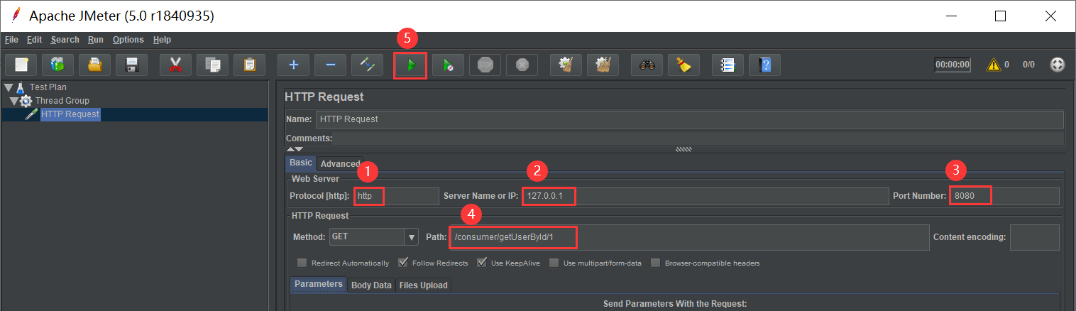Toggle Use KeepAlive checkbox
Image resolution: width=1076 pixels, height=311 pixels.
481,263
